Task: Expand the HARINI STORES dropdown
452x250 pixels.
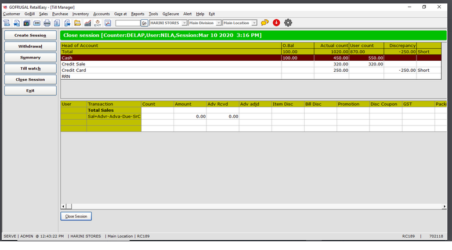Action: click(x=184, y=23)
